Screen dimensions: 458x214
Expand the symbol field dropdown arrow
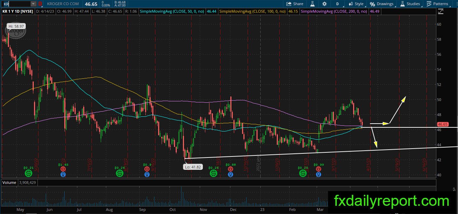click(x=33, y=4)
